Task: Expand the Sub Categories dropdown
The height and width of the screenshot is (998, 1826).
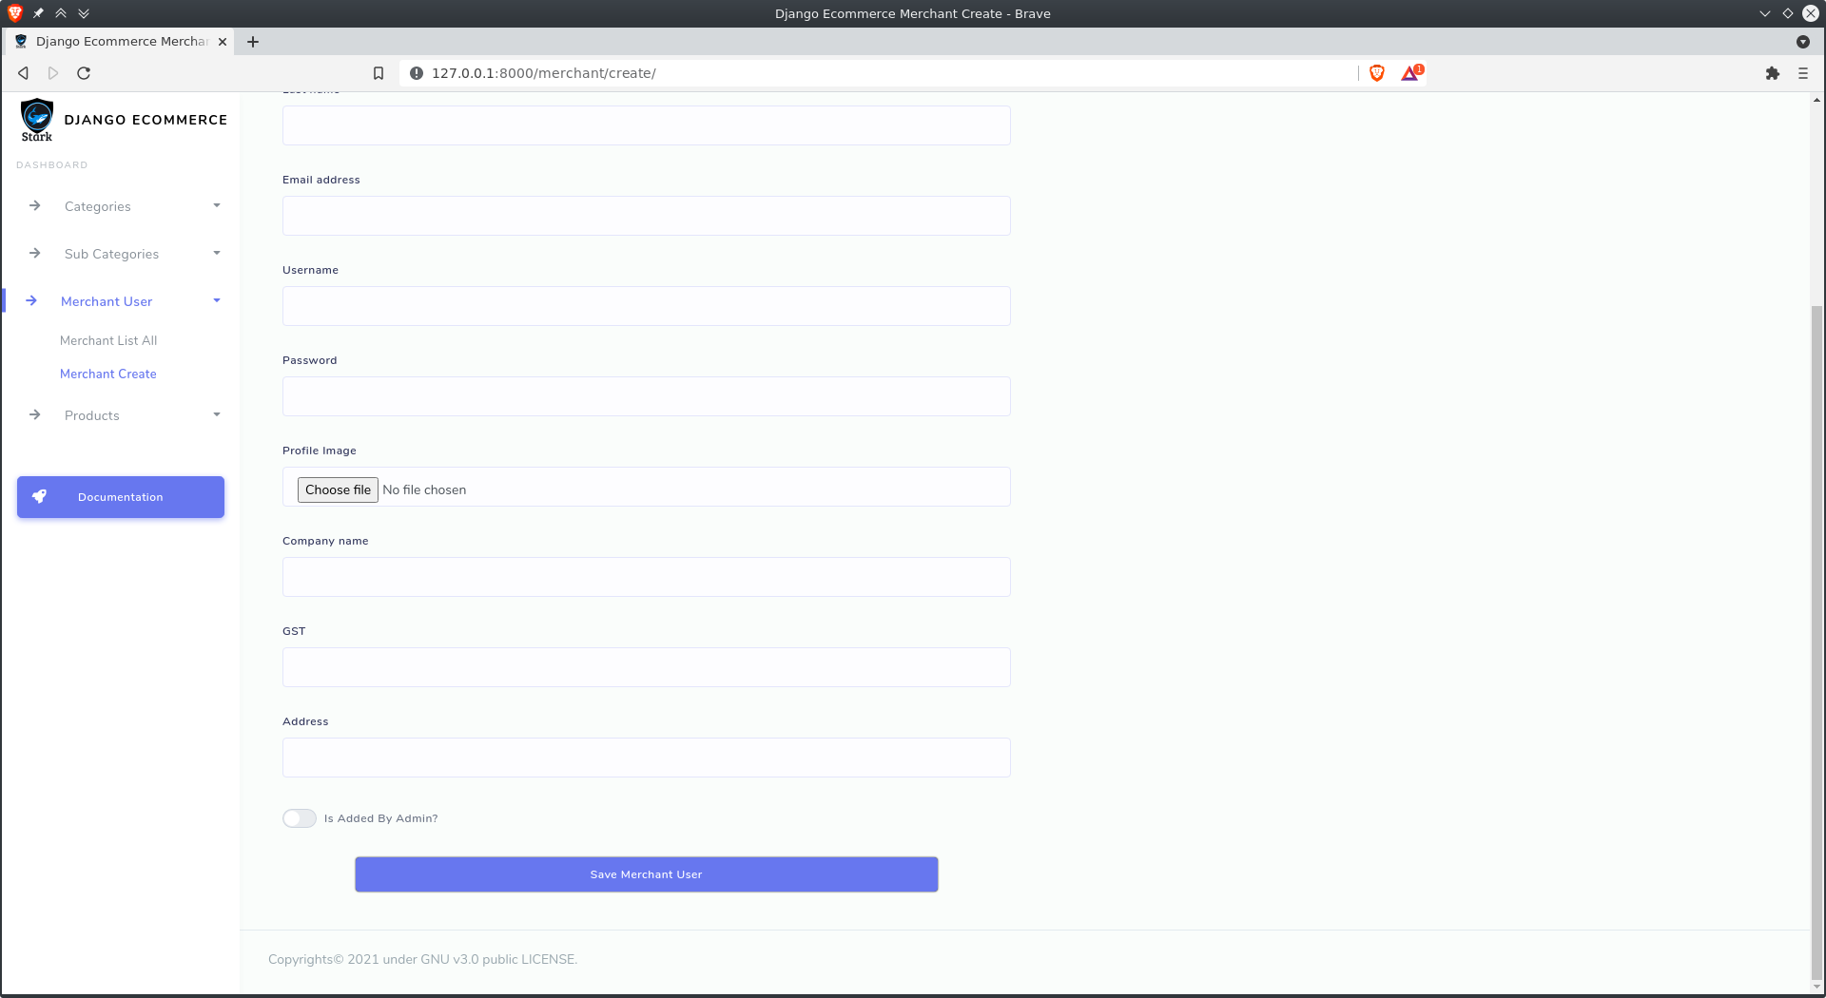Action: coord(217,254)
